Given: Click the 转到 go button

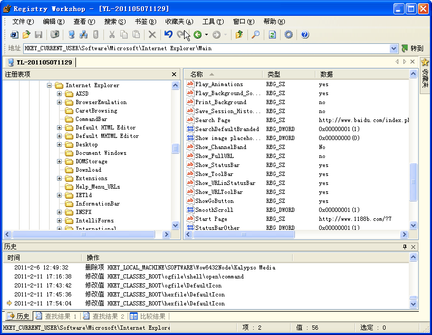Looking at the screenshot, I should click(412, 49).
